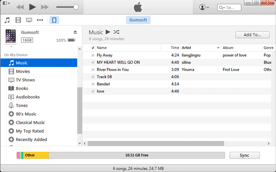Toggle the checkbox for Fly Away
Image resolution: width=276 pixels, height=172 pixels.
point(93,55)
